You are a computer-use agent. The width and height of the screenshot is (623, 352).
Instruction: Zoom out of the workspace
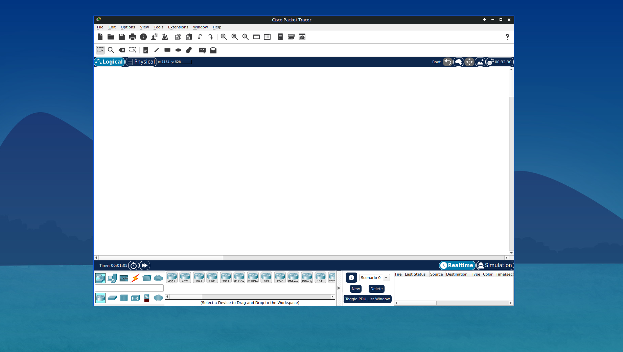click(x=246, y=37)
